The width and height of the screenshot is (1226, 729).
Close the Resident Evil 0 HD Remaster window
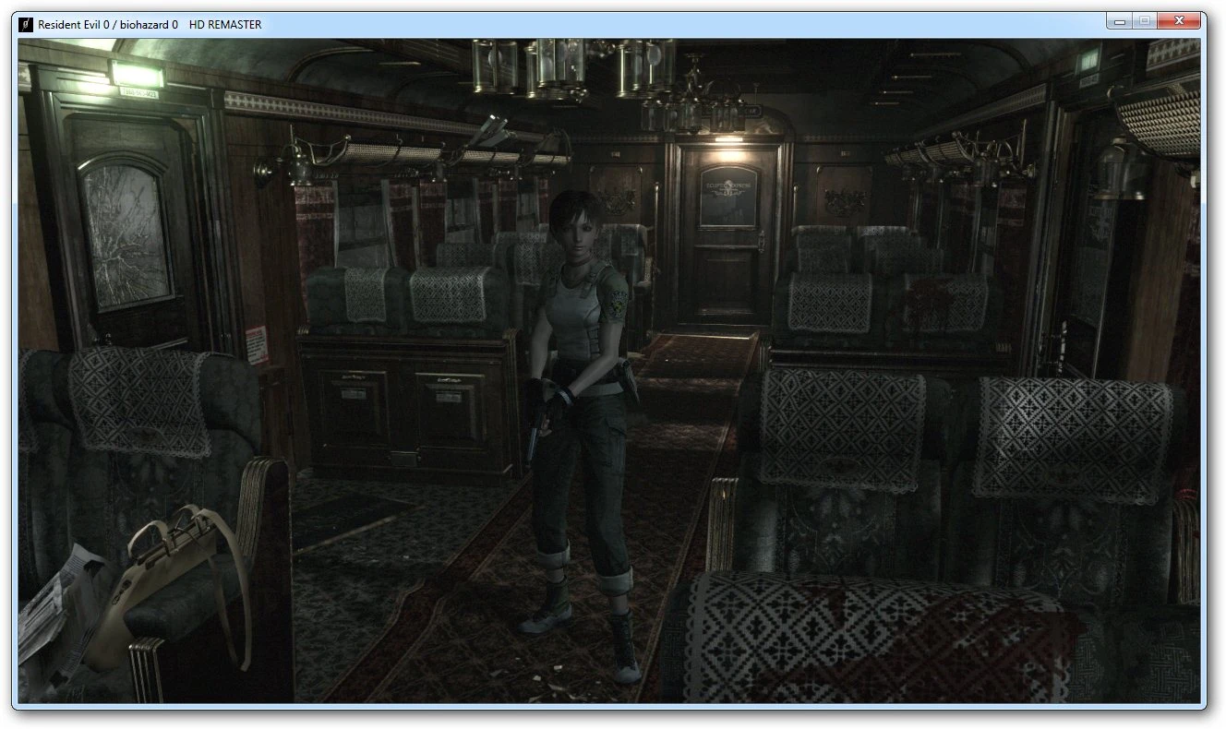[1179, 19]
